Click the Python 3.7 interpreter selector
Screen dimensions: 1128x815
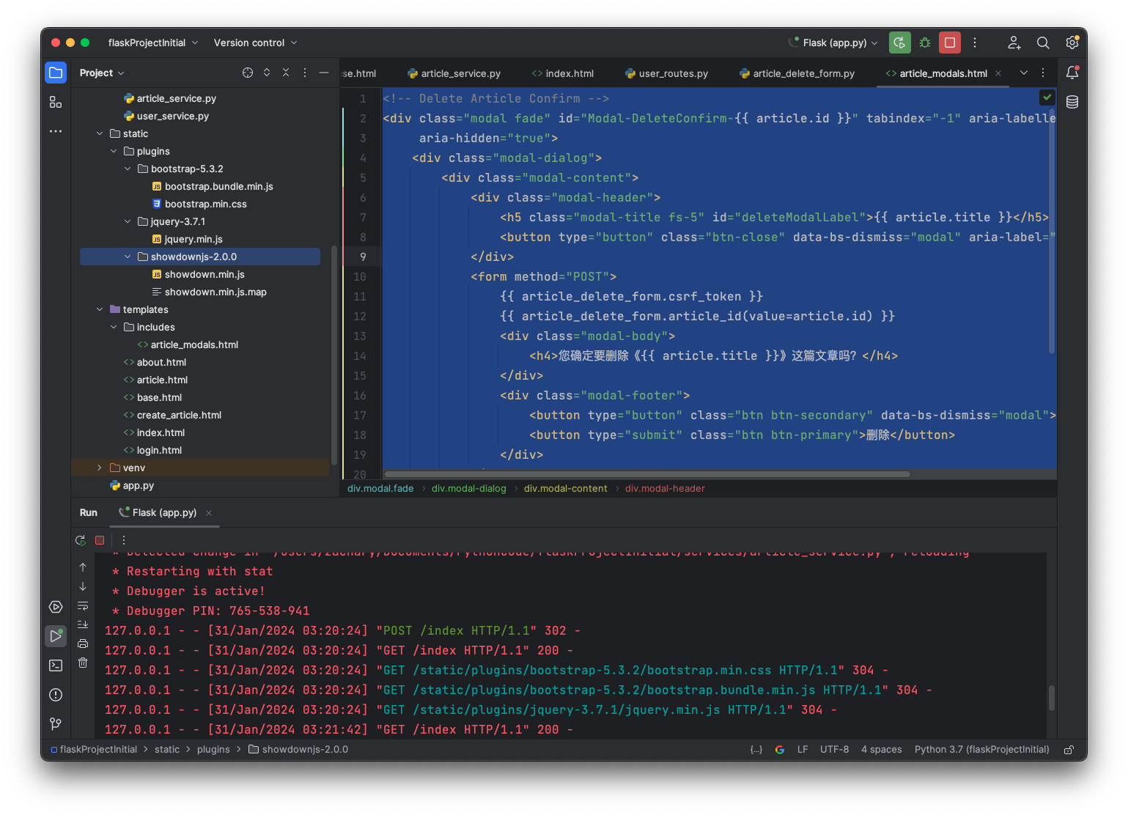[981, 750]
